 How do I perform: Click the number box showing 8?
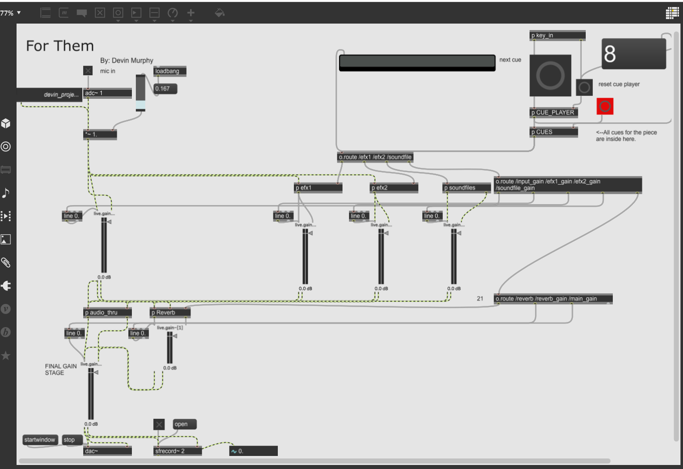point(633,54)
